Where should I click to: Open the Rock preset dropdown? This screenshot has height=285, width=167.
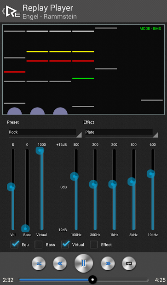[x=45, y=133]
